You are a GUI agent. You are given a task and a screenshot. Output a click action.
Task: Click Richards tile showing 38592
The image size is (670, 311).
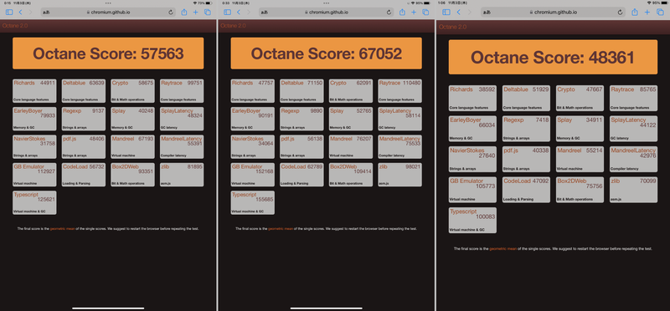click(472, 98)
